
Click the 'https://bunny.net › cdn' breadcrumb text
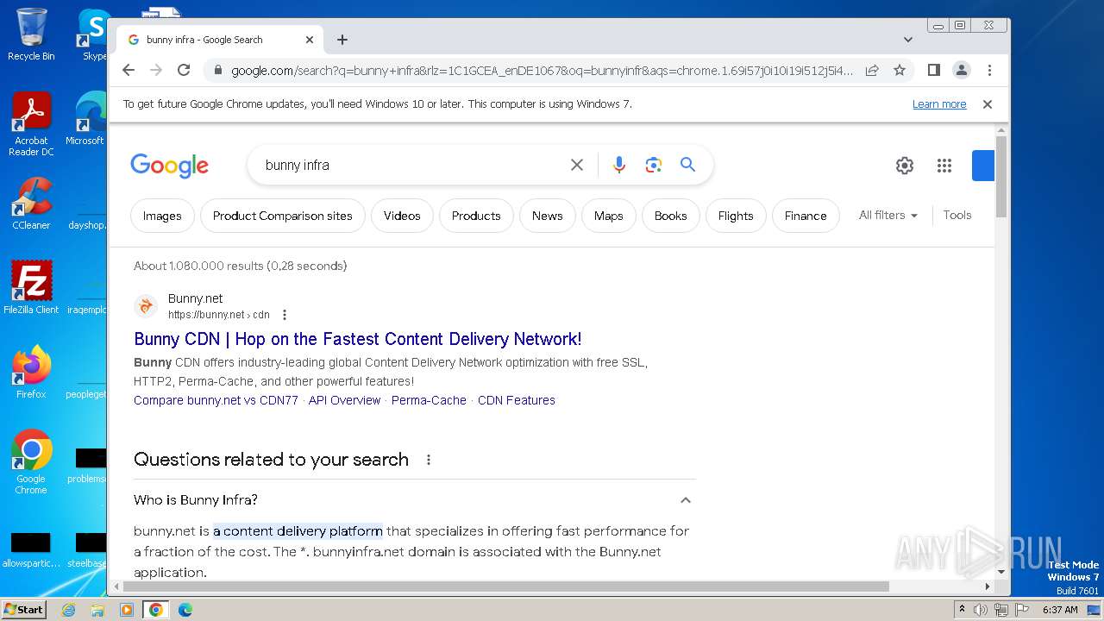tap(219, 315)
